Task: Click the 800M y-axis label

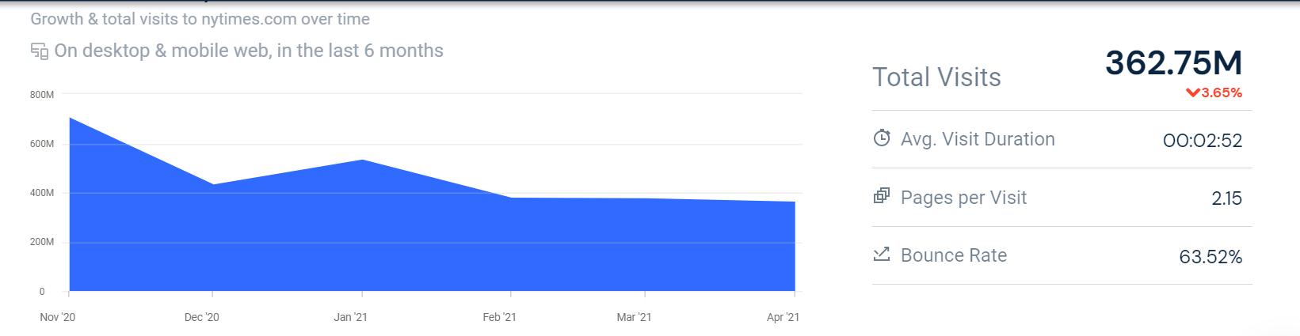Action: (41, 95)
